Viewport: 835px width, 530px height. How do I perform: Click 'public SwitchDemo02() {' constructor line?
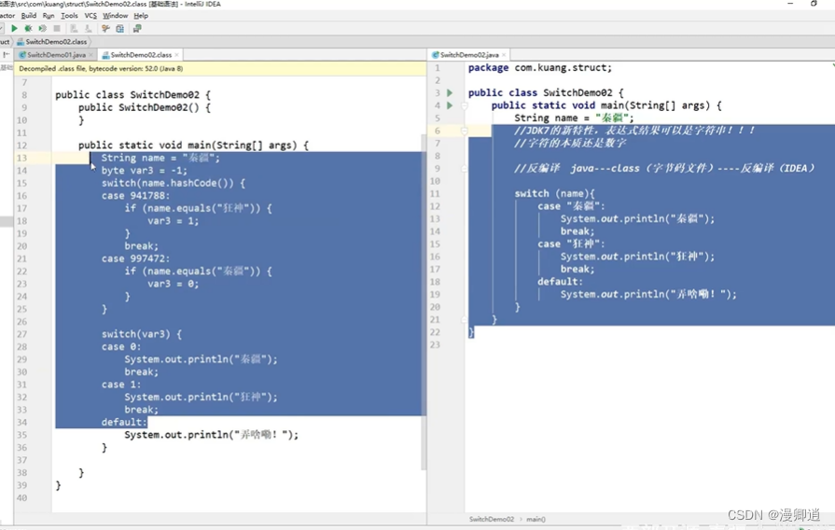click(x=145, y=107)
